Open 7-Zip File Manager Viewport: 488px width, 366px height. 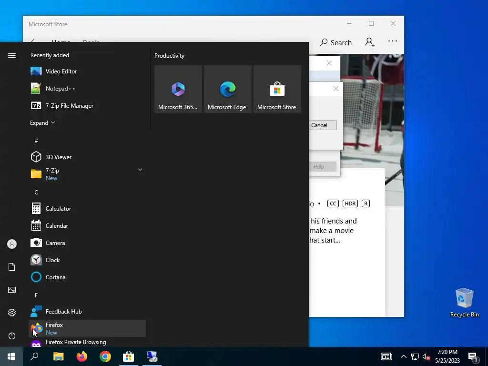click(87, 105)
